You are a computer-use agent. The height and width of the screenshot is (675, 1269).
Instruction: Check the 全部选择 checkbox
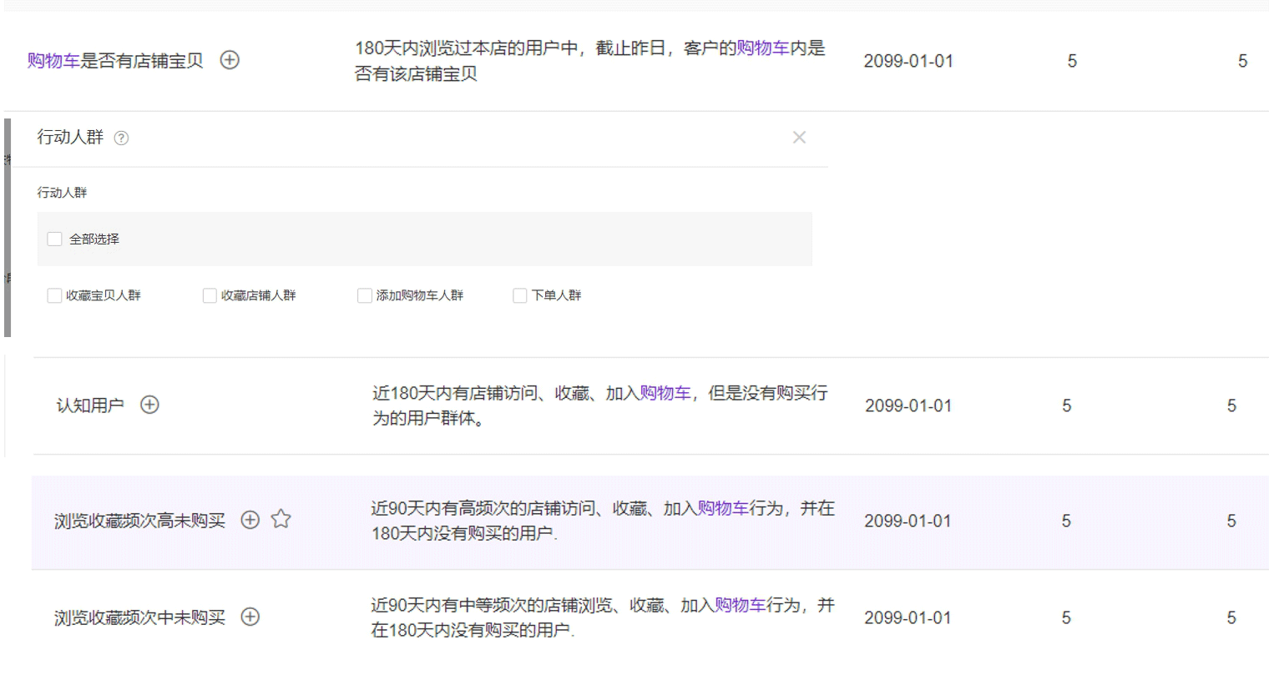click(55, 239)
